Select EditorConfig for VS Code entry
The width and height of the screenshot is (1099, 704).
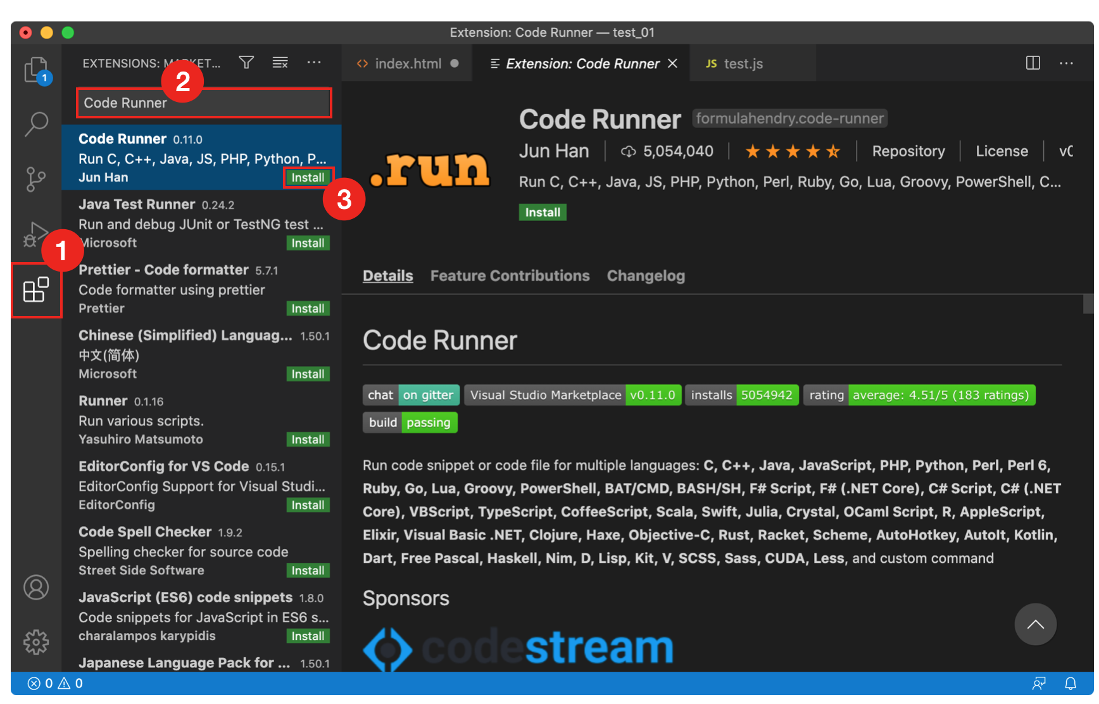tap(201, 485)
